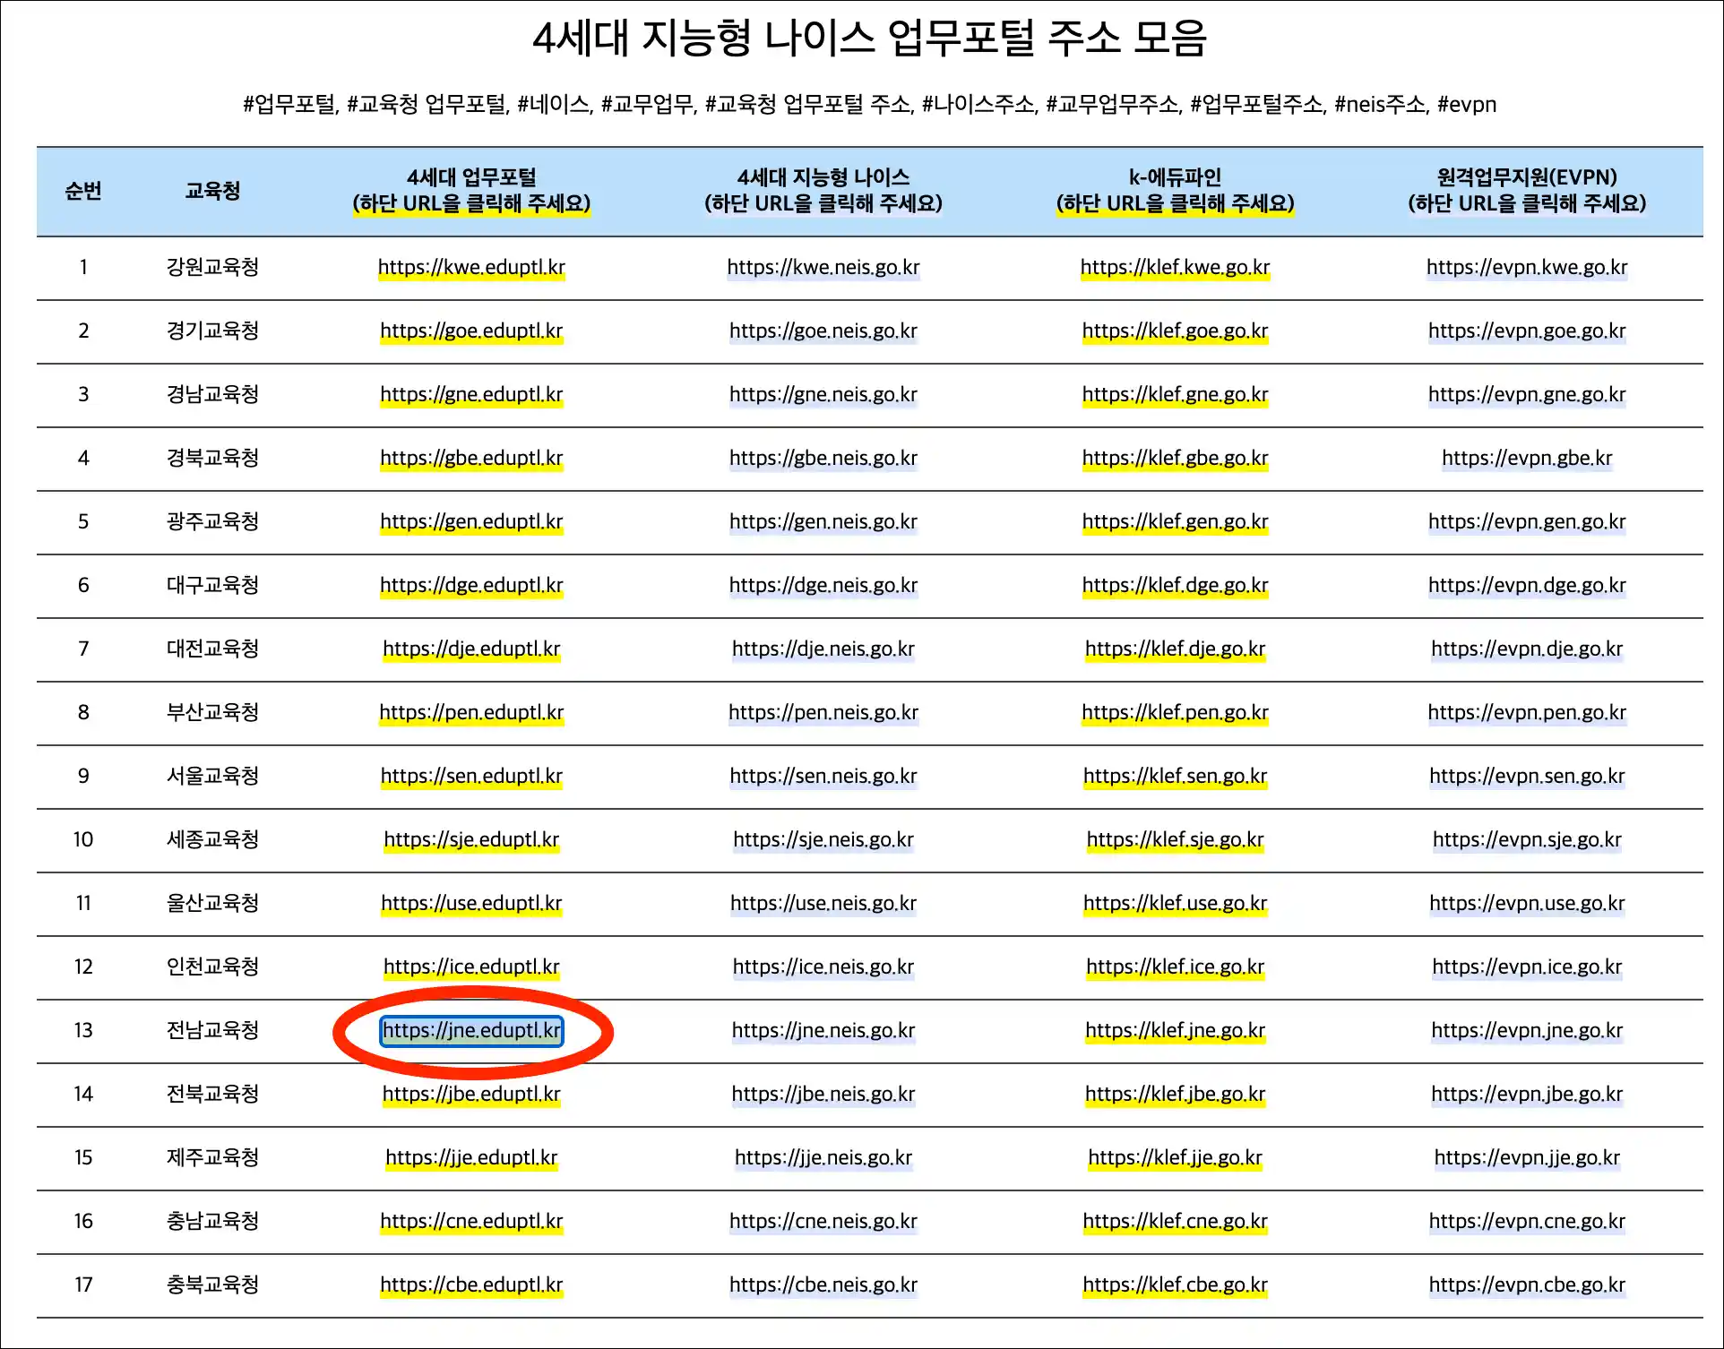Click the 원격업무지원(EVPN) column header

[1527, 191]
